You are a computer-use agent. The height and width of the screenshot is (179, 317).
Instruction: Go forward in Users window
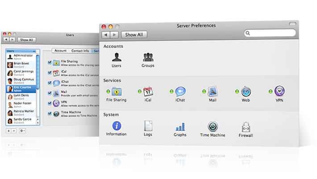point(12,39)
